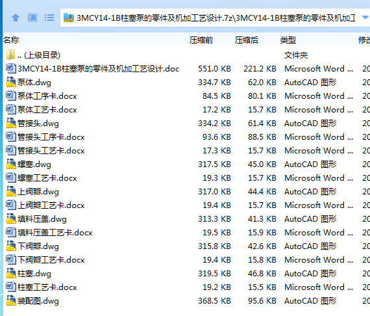Go up one directory level arrow
The height and width of the screenshot is (316, 370).
click(16, 18)
